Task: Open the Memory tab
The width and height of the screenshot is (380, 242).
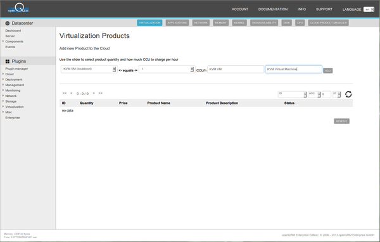Action: [x=221, y=23]
